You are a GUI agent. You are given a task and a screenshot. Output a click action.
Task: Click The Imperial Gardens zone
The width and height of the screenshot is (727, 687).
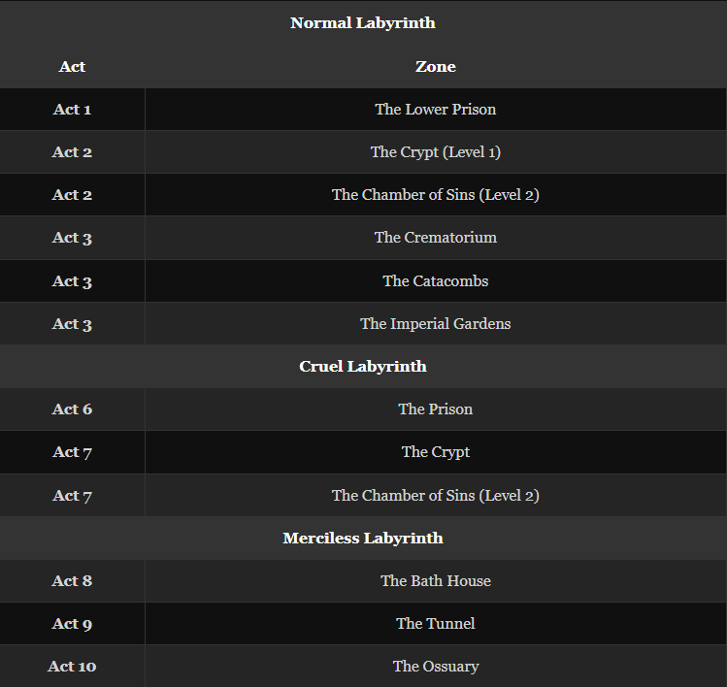click(435, 323)
